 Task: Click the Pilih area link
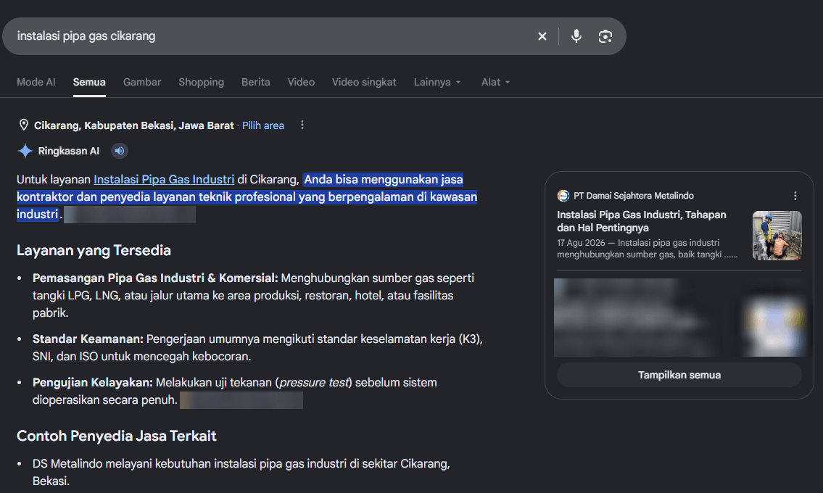263,125
